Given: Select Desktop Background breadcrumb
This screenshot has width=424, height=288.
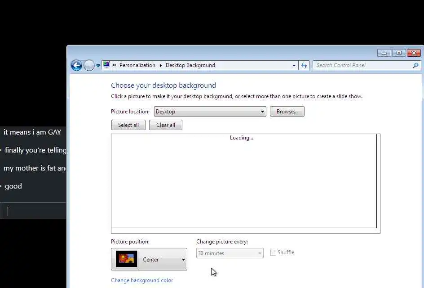Looking at the screenshot, I should click(190, 65).
